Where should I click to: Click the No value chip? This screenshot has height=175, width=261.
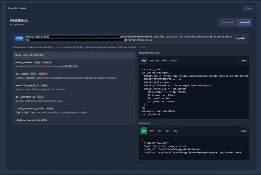coord(26,112)
